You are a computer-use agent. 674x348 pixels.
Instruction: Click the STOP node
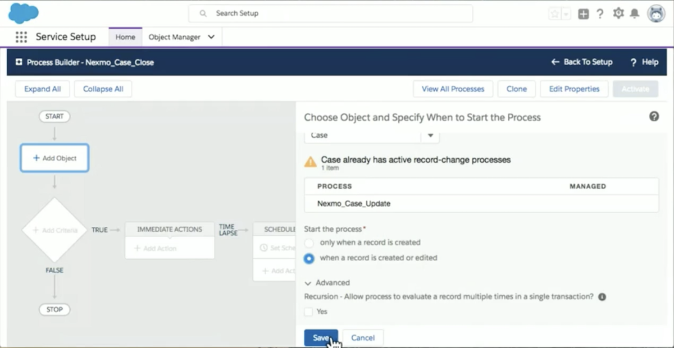[54, 309]
